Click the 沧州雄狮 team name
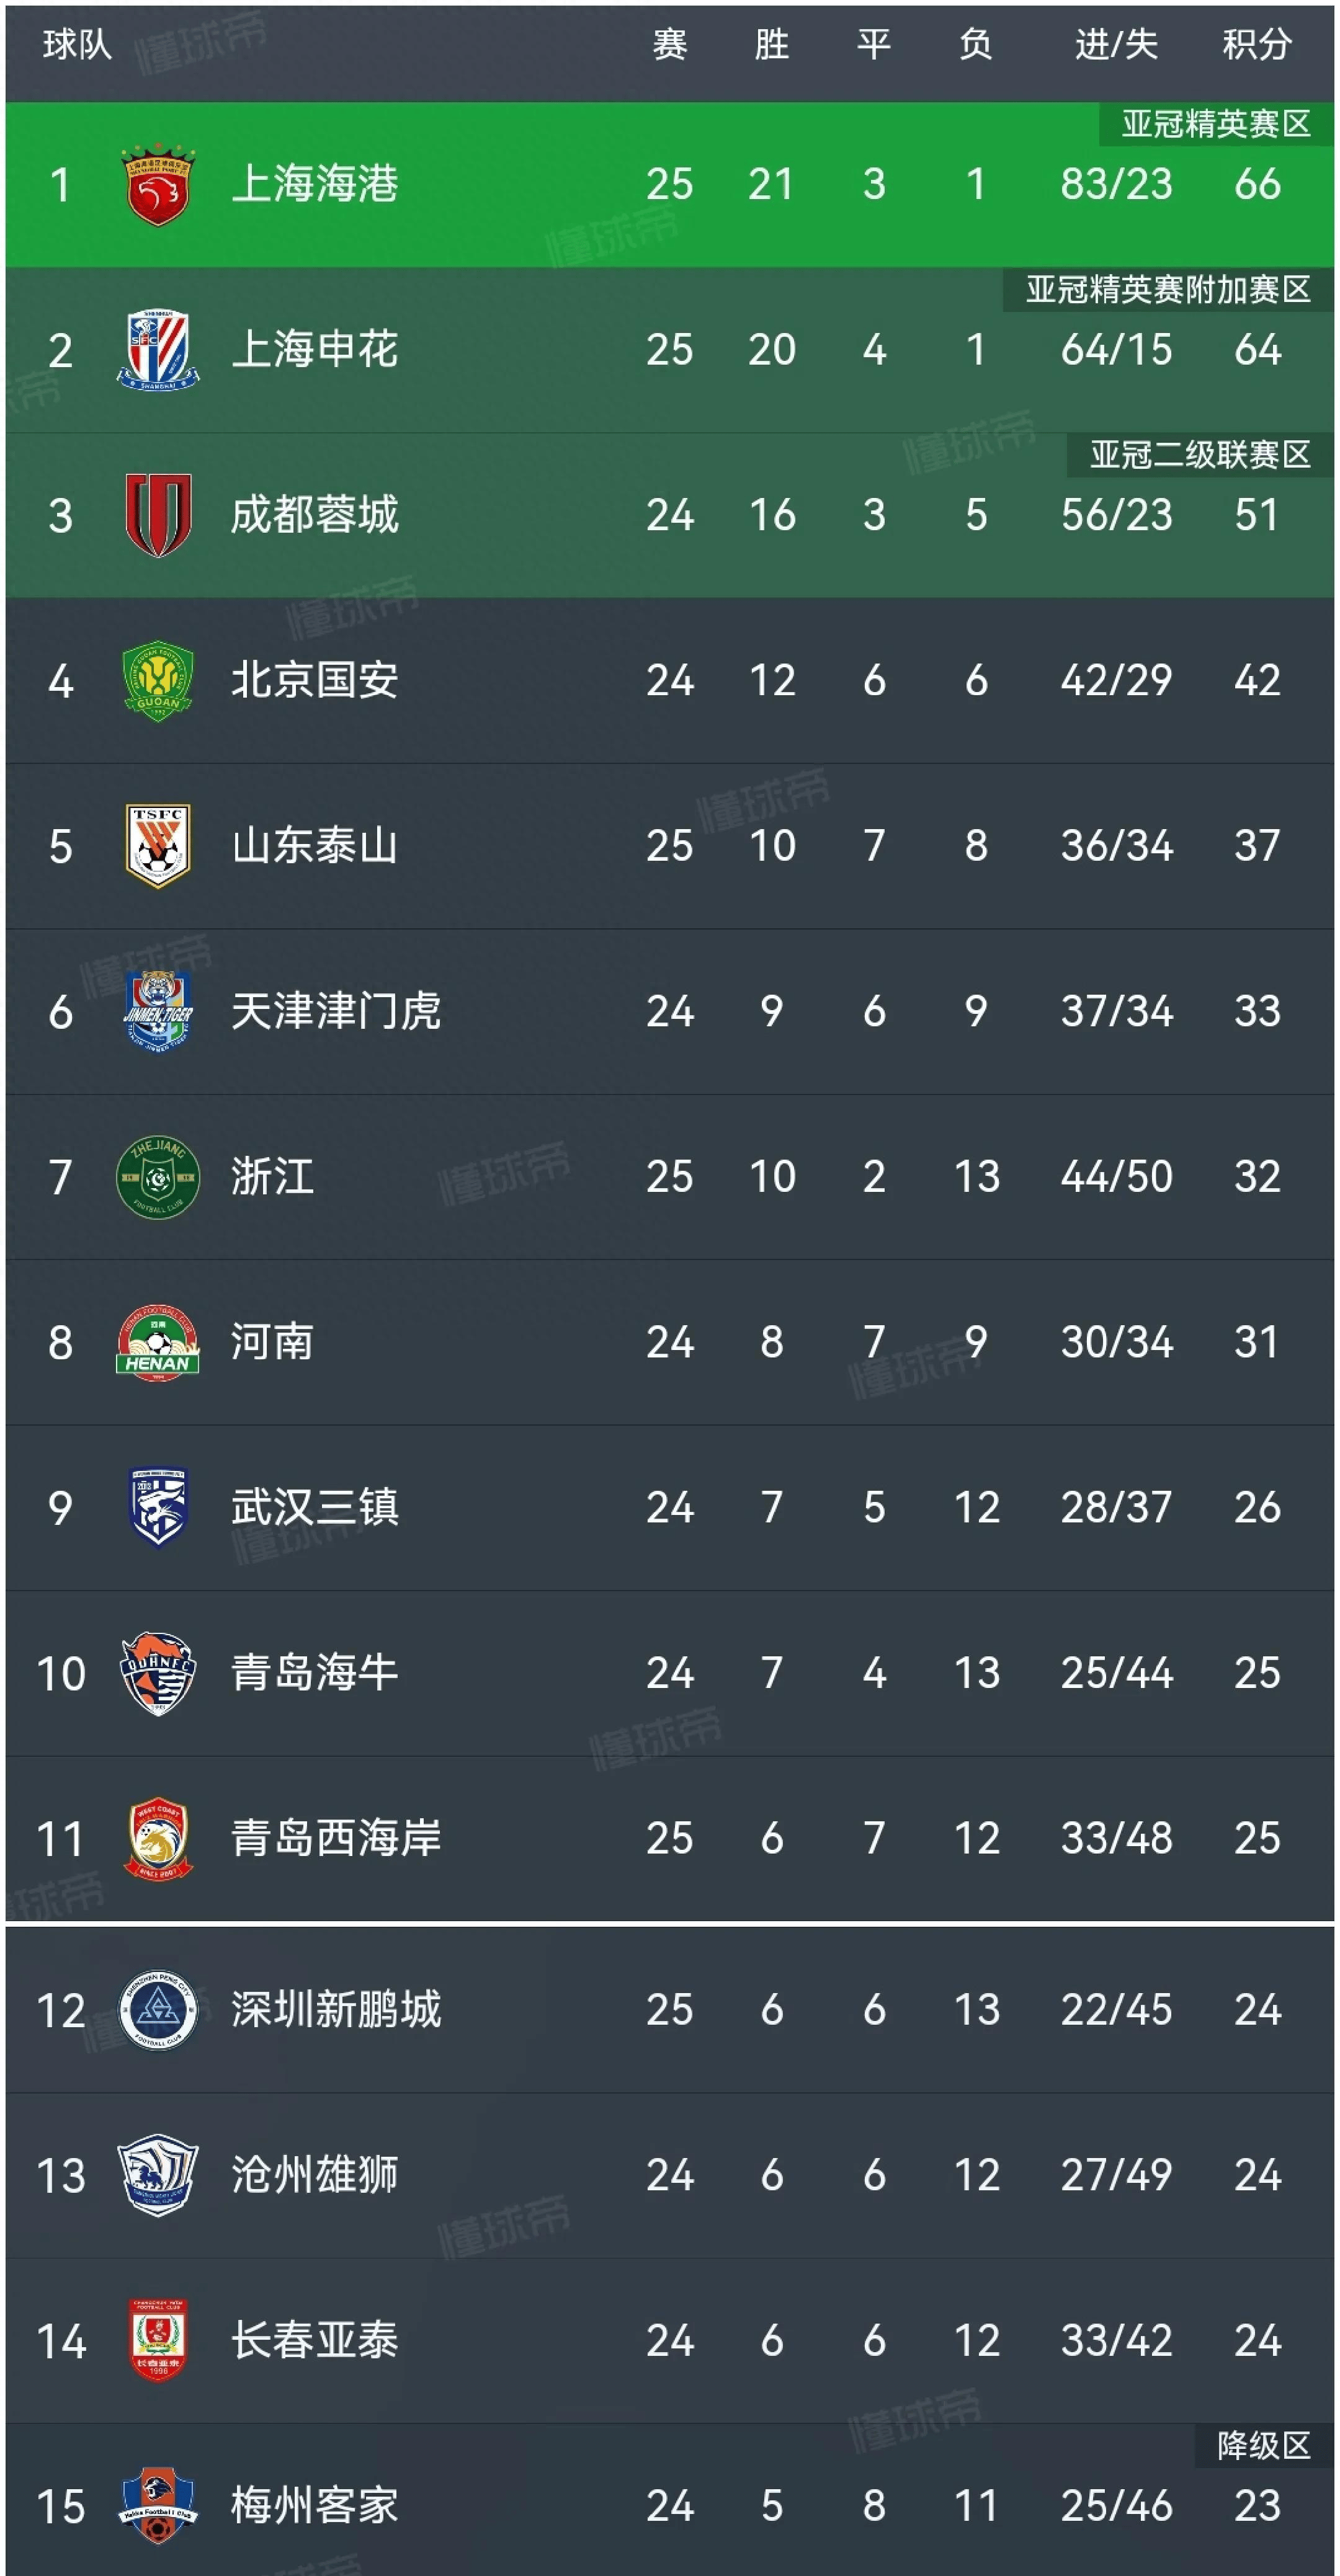 tap(315, 2175)
